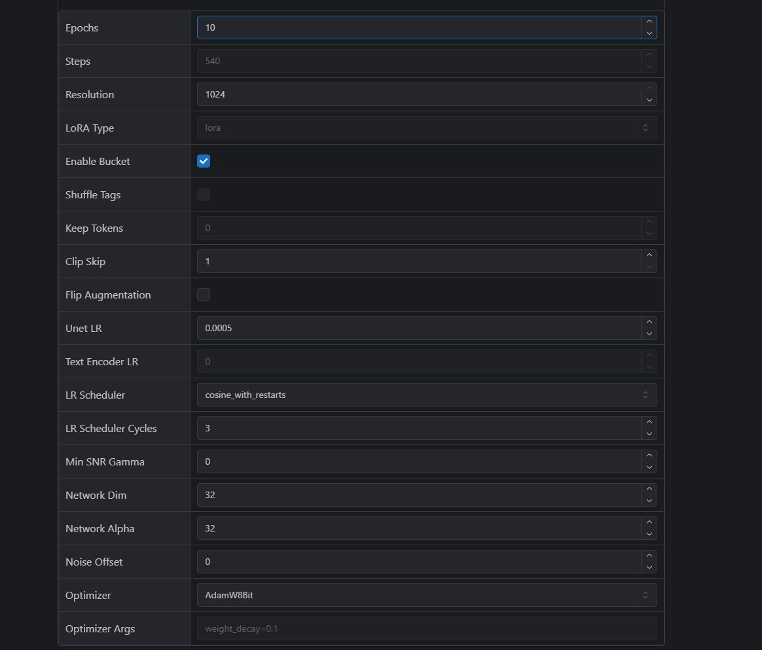762x650 pixels.
Task: Increase LR Scheduler Cycles with up arrow
Action: pos(649,422)
